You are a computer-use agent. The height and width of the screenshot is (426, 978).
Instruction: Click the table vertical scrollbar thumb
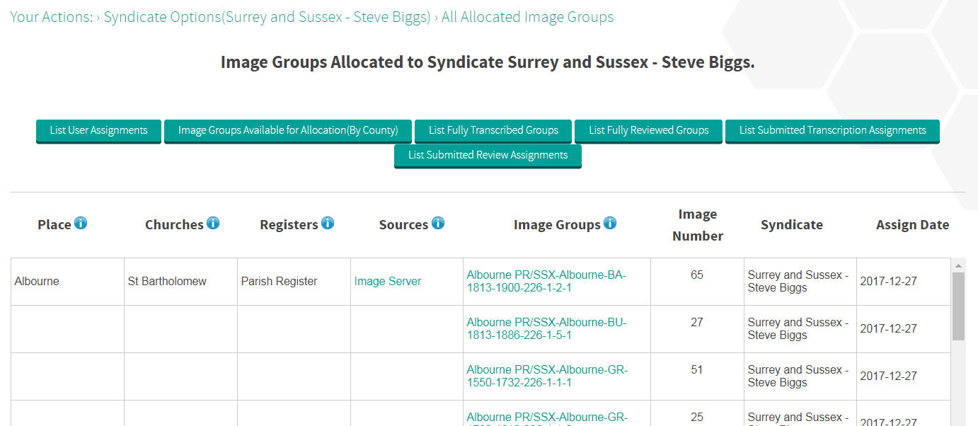(958, 306)
